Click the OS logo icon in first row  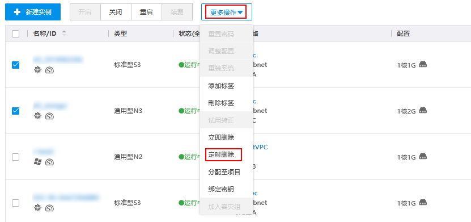(x=37, y=70)
